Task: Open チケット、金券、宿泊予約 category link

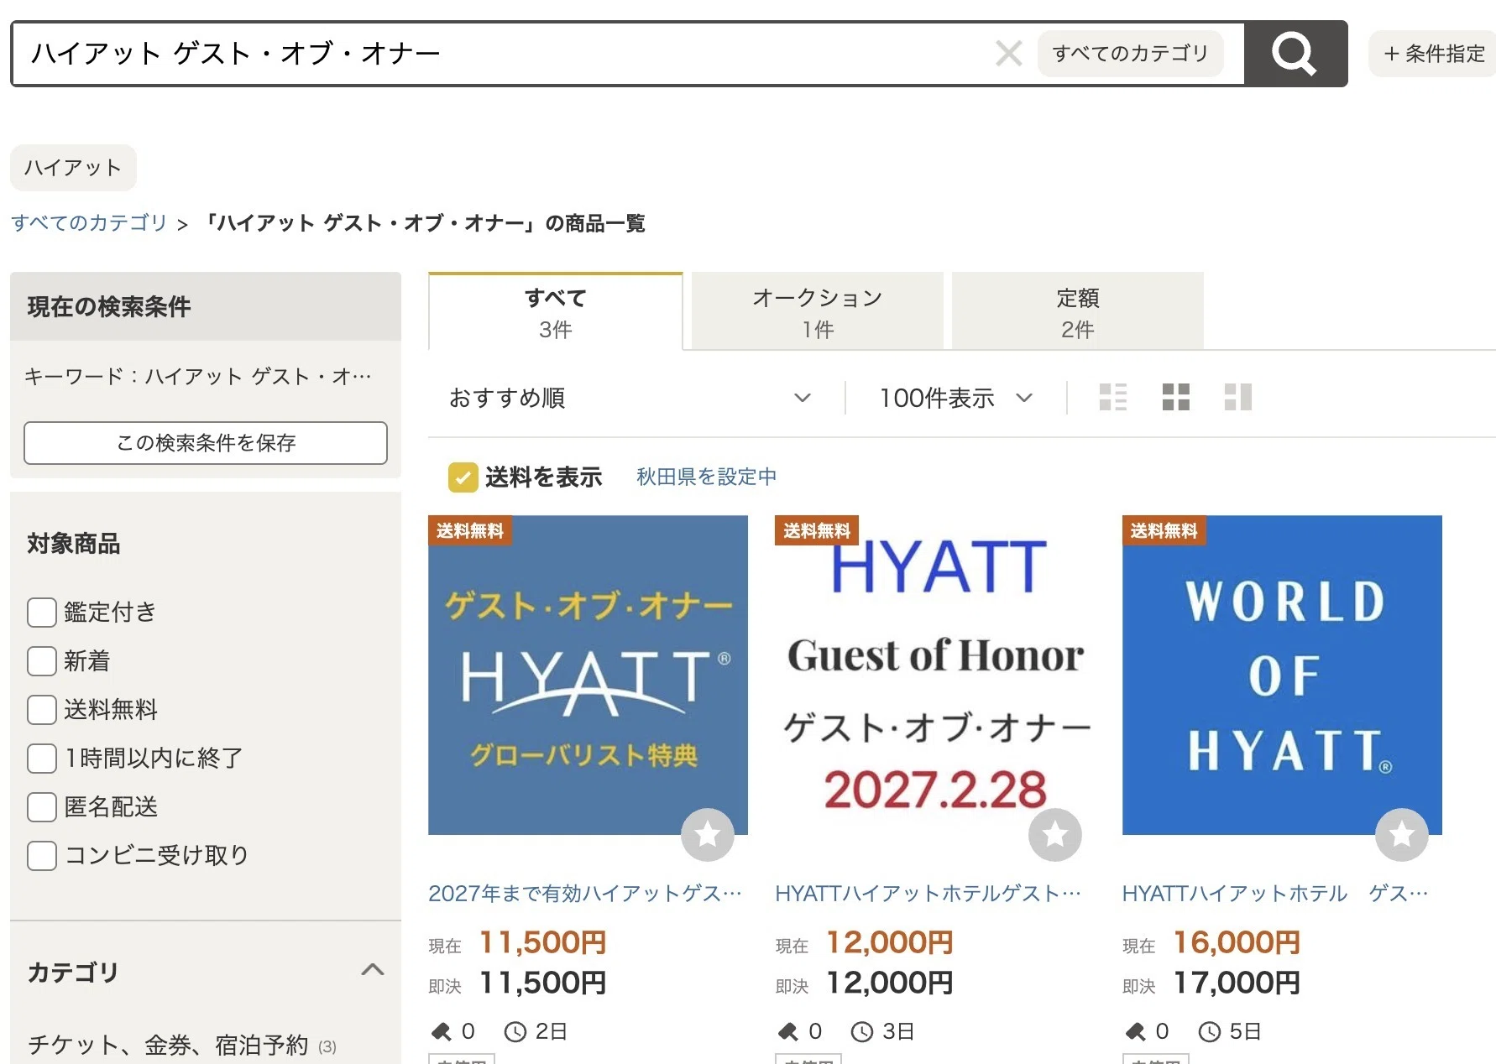Action: 168,1045
